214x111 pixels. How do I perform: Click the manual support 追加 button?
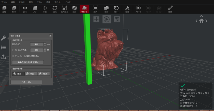(18, 74)
